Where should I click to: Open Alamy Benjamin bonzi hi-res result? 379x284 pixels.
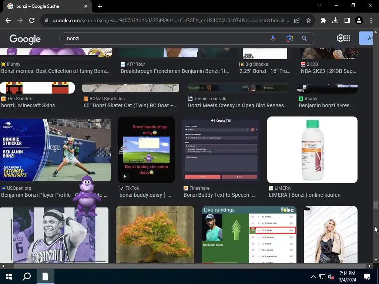[x=326, y=105]
